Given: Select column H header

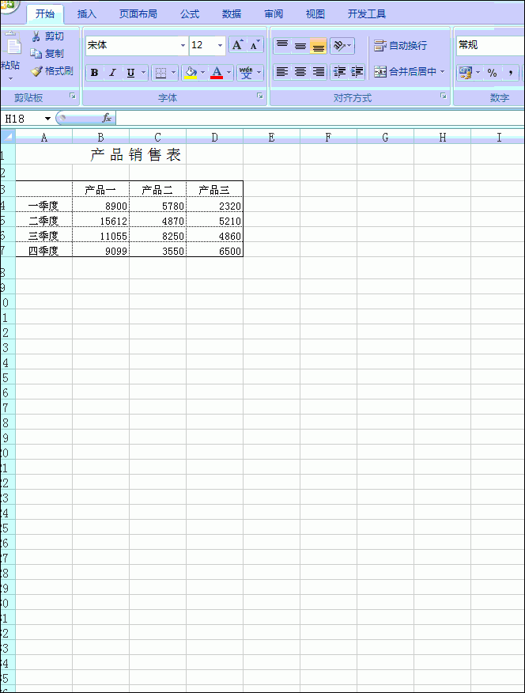Looking at the screenshot, I should click(x=443, y=138).
